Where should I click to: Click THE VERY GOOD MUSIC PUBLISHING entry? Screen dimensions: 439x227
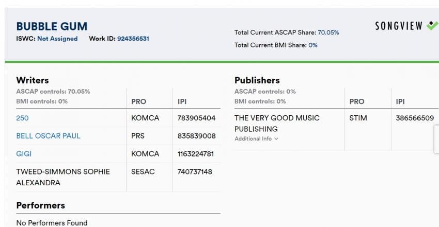tap(277, 124)
